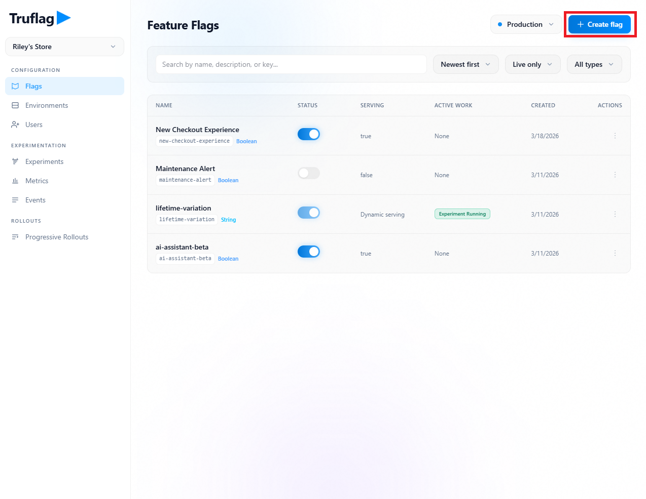
Task: Open actions menu for New Checkout Experience
Action: click(x=615, y=136)
